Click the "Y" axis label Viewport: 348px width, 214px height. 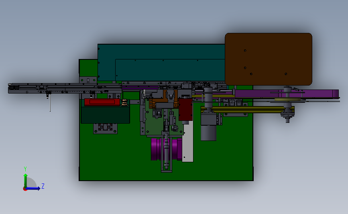(x=25, y=169)
